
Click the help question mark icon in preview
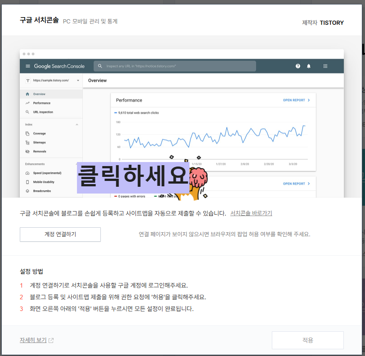click(298, 66)
